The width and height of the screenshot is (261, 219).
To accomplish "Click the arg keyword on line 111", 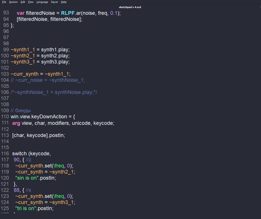I will tap(16, 123).
